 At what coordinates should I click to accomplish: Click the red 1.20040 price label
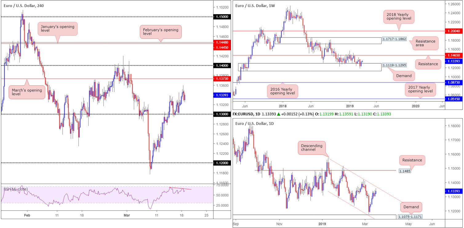point(454,31)
